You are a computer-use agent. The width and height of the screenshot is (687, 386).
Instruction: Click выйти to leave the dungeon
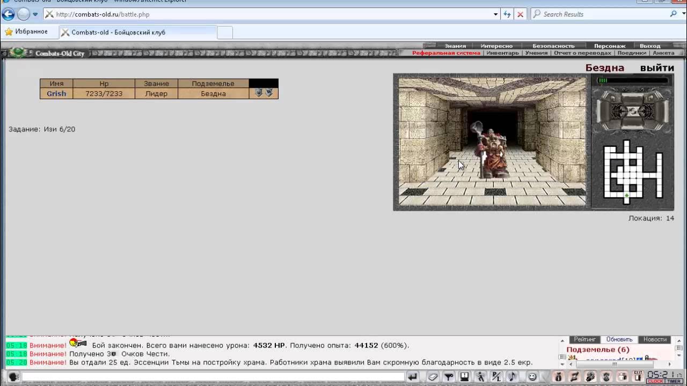pyautogui.click(x=657, y=68)
